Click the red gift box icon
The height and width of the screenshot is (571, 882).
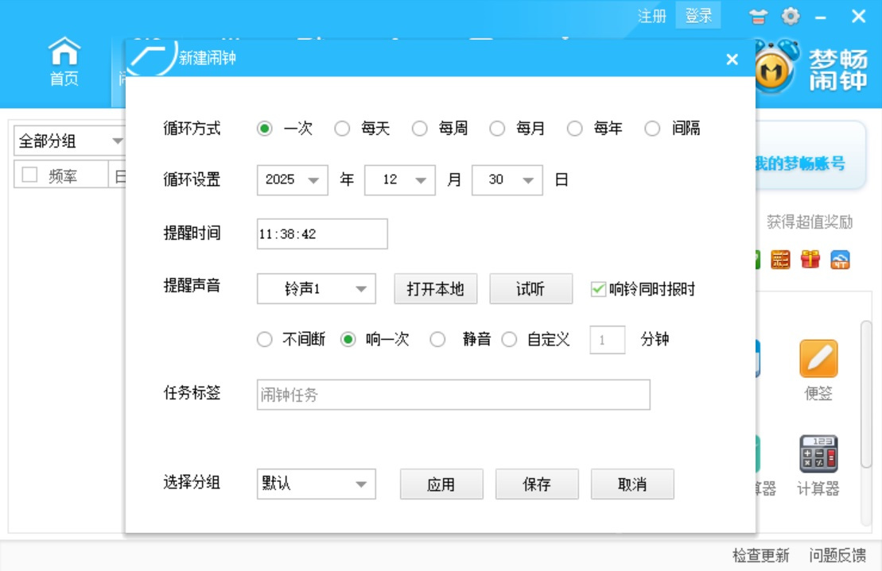tap(811, 260)
